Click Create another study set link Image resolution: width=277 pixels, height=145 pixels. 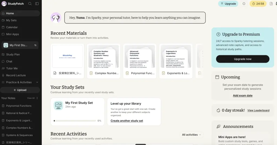point(127,121)
